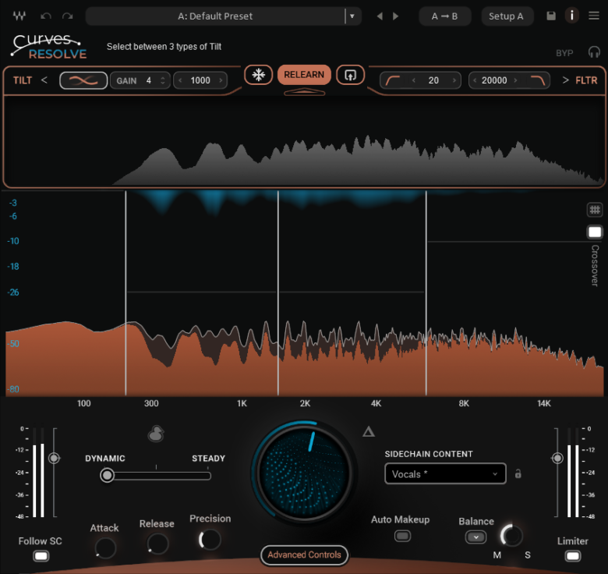Click the duck icon above Dynamic slider
This screenshot has height=574, width=608.
[156, 434]
